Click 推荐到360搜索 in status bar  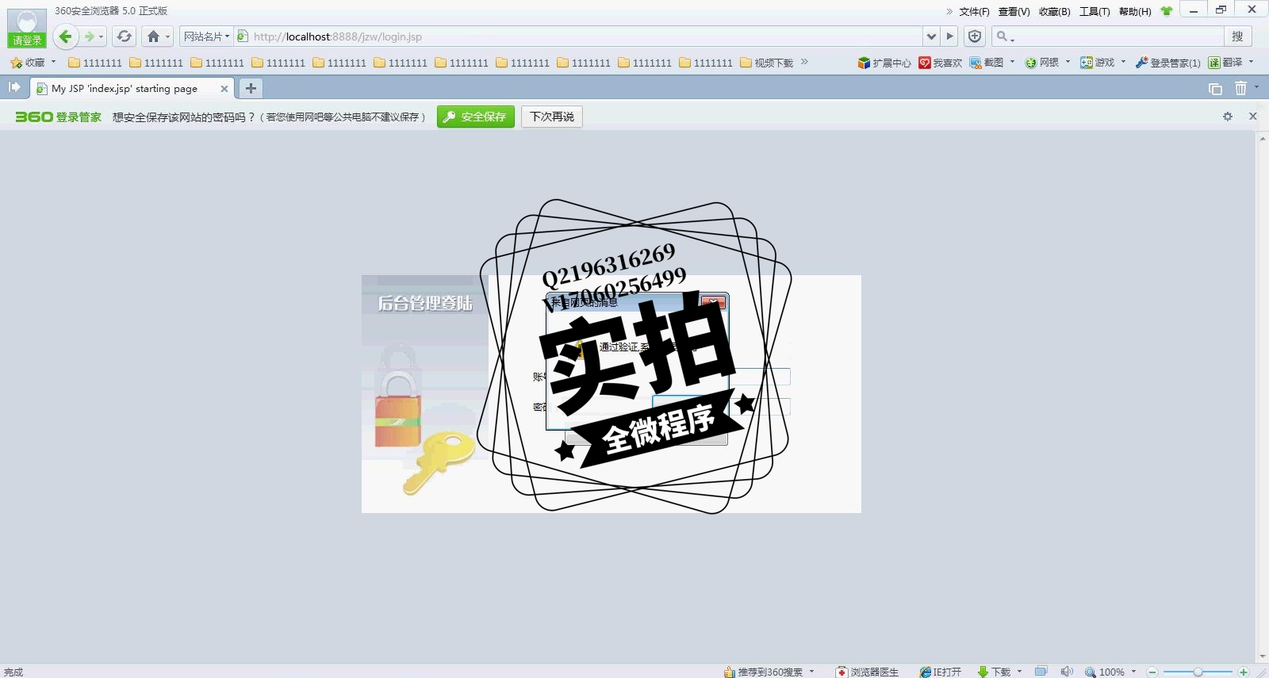pyautogui.click(x=763, y=672)
